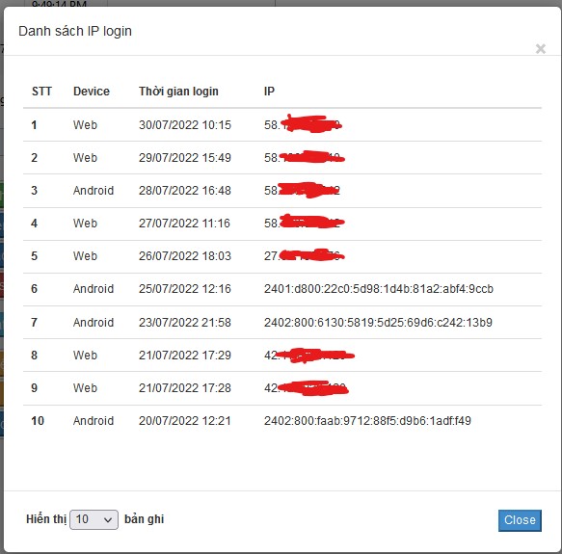Click row number 5 in STT column
Image resolution: width=562 pixels, height=554 pixels.
34,256
